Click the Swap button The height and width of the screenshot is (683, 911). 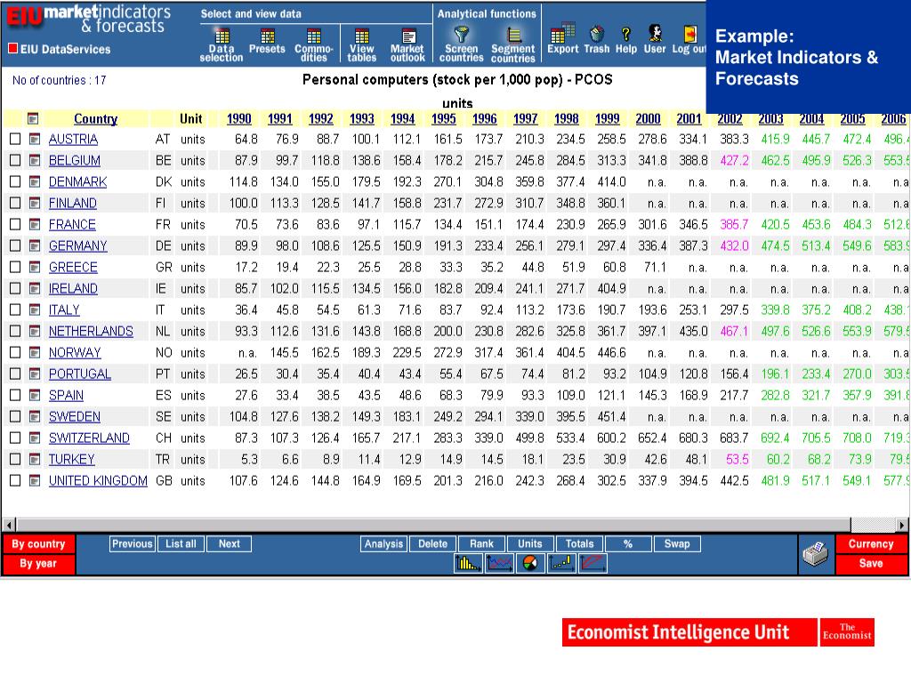pyautogui.click(x=677, y=543)
